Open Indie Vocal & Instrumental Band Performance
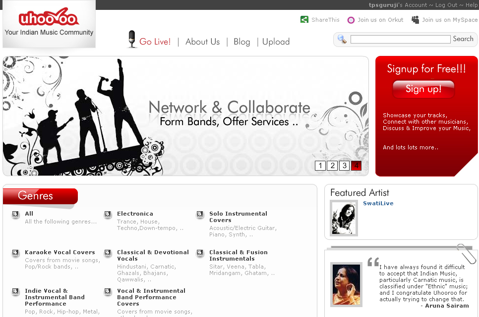 [55, 297]
